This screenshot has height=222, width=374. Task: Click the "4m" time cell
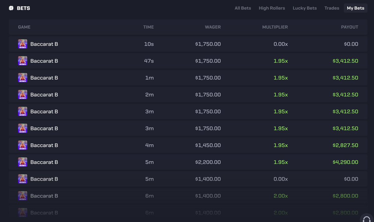click(149, 145)
